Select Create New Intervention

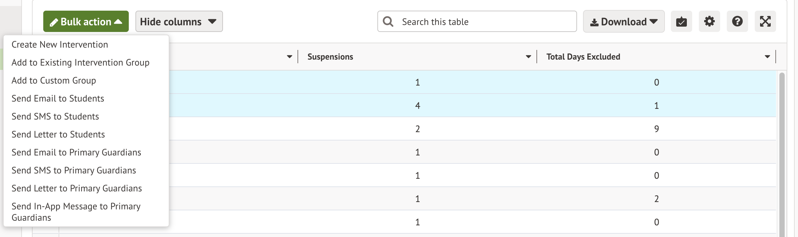point(60,45)
